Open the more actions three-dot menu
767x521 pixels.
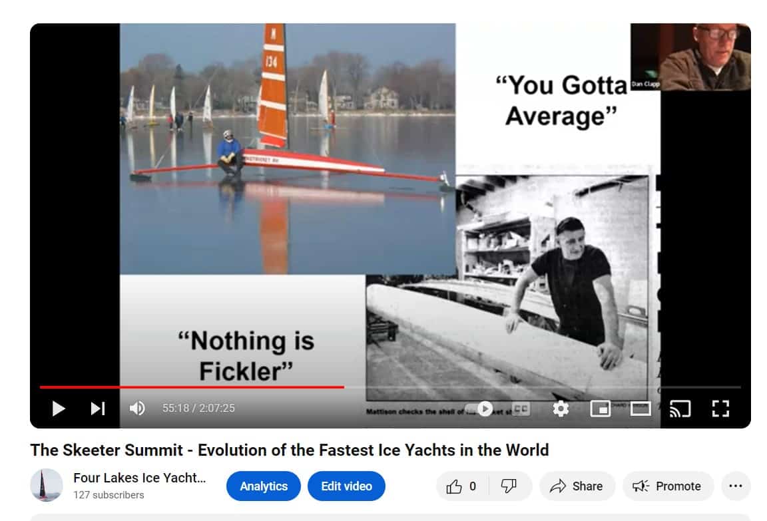point(735,486)
